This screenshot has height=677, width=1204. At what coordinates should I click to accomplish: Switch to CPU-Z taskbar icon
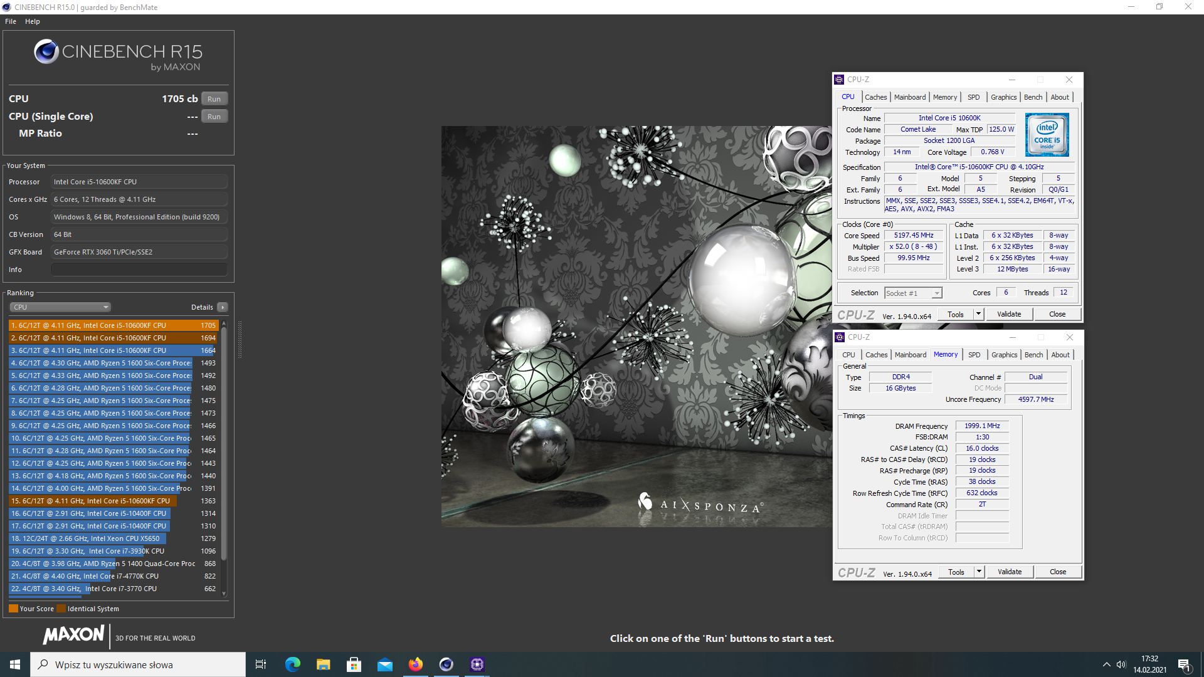pyautogui.click(x=477, y=664)
